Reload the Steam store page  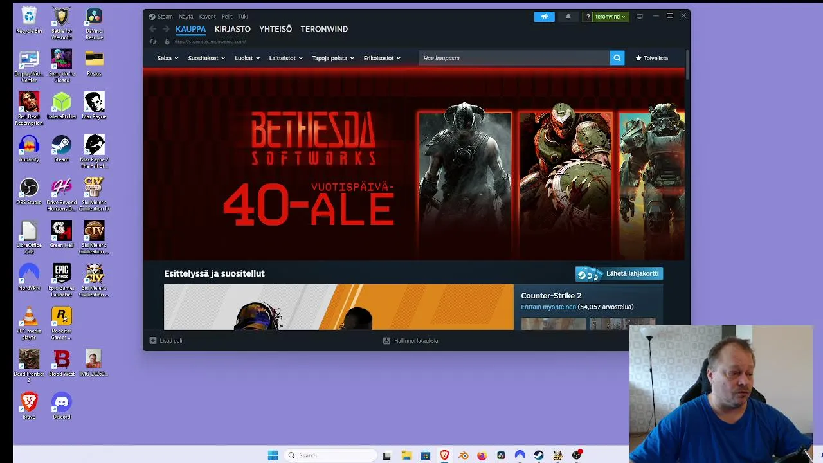(x=153, y=42)
